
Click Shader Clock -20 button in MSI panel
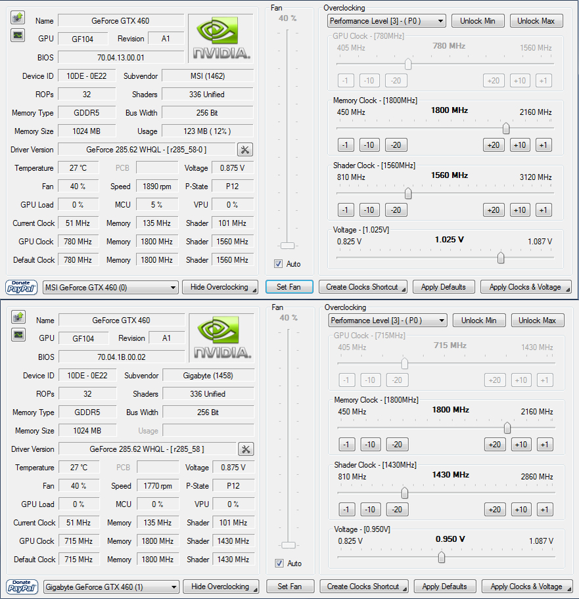[396, 210]
